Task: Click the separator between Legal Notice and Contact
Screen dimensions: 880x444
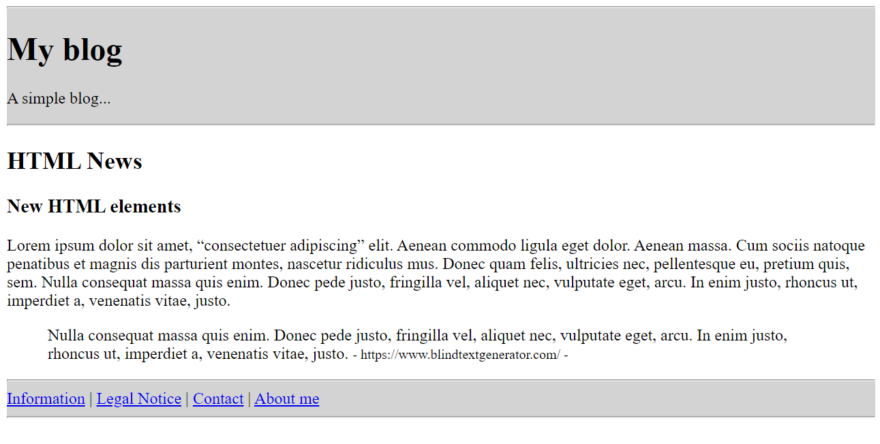Action: pyautogui.click(x=187, y=399)
